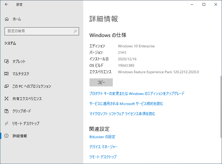Click the 詳細情報 page title
Image resolution: width=222 pixels, height=164 pixels.
pos(104,19)
